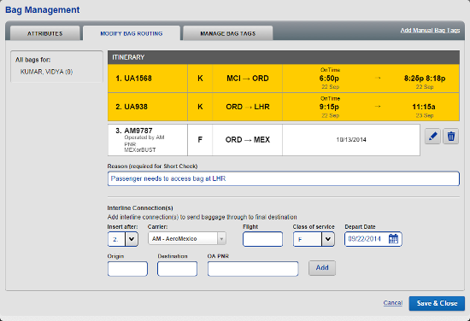This screenshot has height=321, width=470.
Task: Follow the Add Manual Bag Tags link
Action: pos(430,31)
